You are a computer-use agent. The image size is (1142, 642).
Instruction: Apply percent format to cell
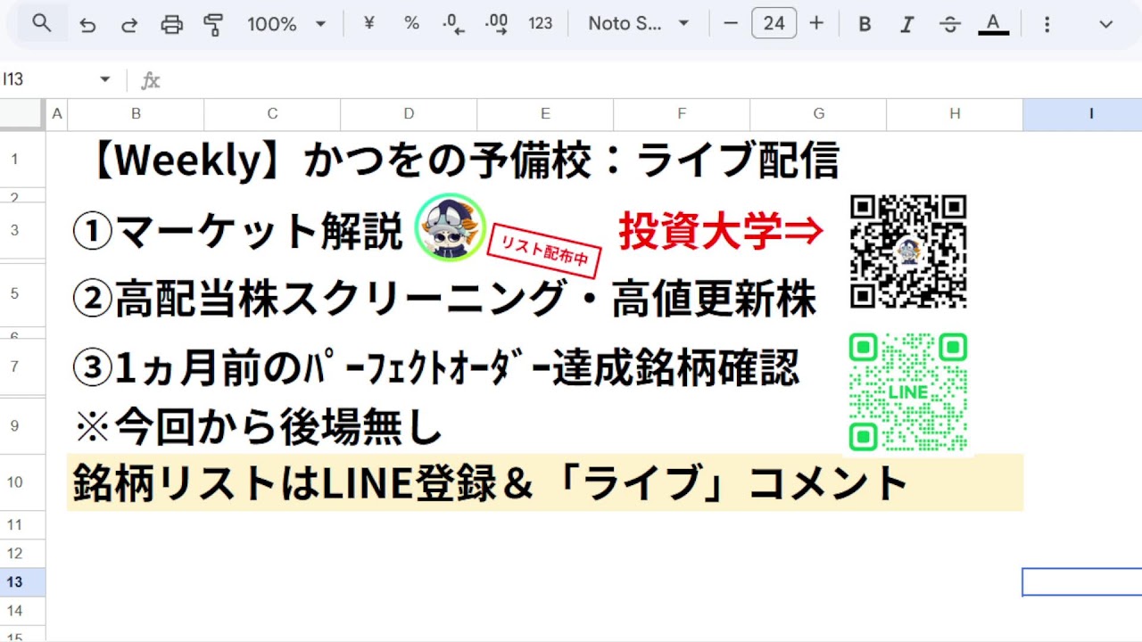pyautogui.click(x=411, y=24)
